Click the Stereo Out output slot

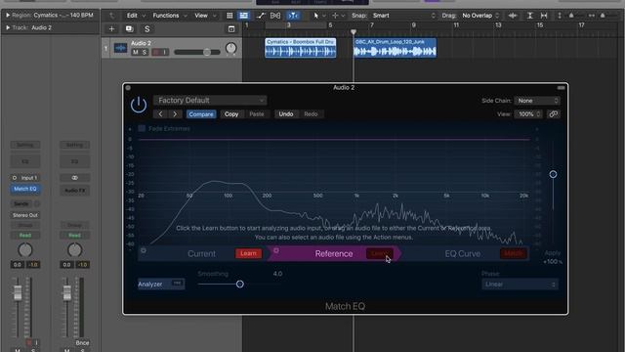pos(25,215)
